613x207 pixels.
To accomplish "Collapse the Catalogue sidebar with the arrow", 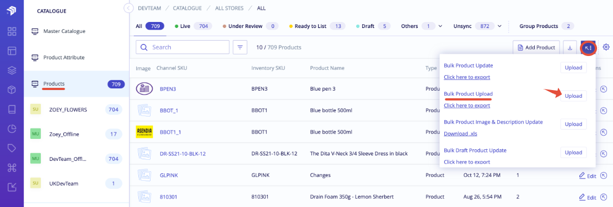I will point(127,8).
